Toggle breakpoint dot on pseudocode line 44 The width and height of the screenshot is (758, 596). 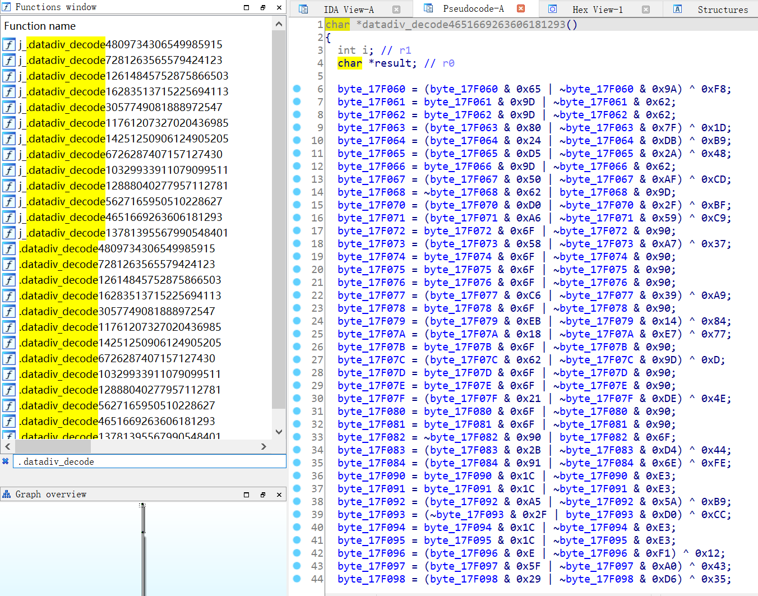coord(297,579)
